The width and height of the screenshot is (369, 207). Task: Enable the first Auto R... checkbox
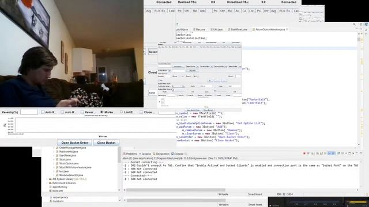[x=43, y=112]
